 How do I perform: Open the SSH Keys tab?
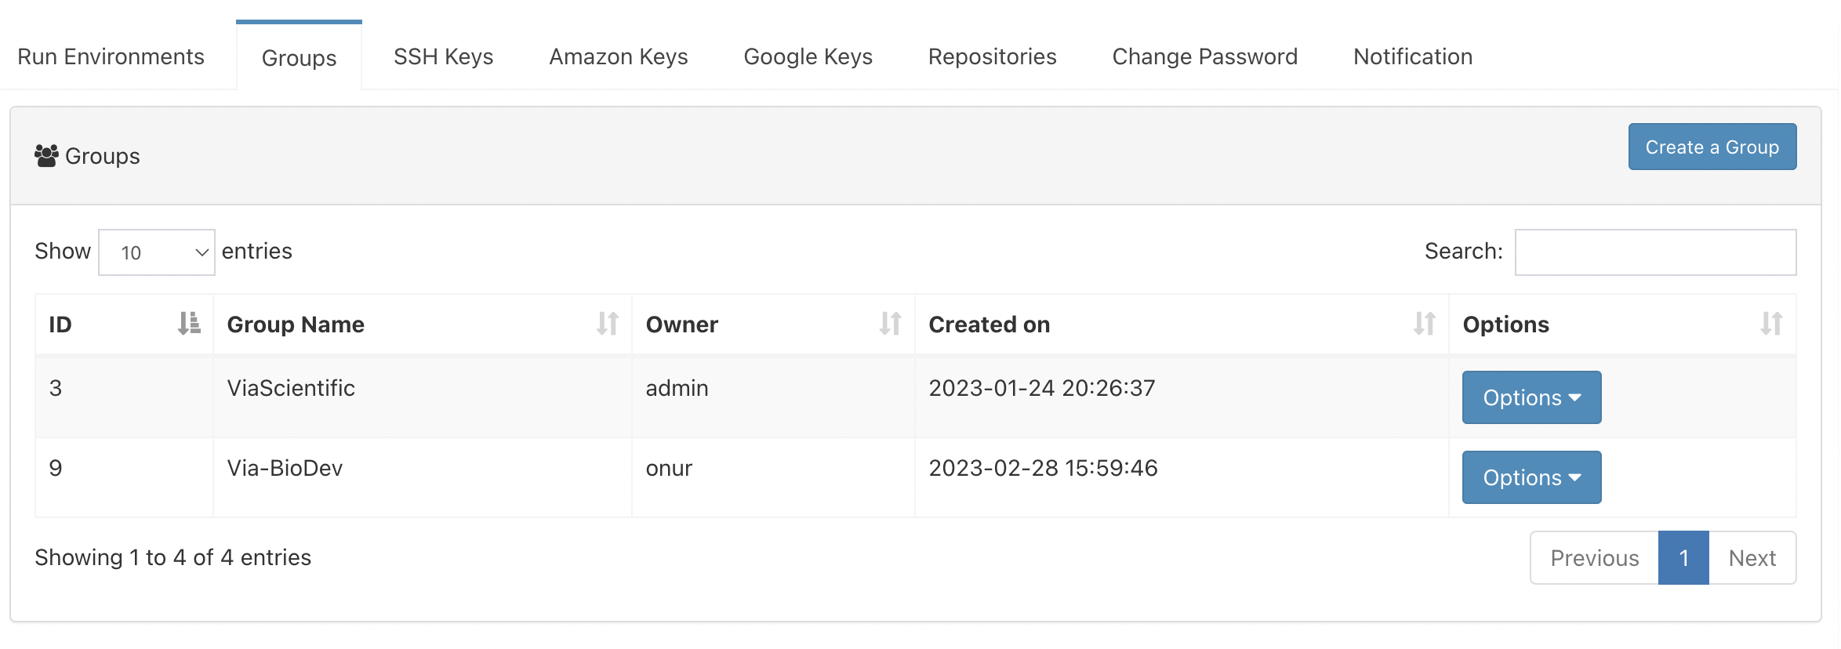click(443, 56)
